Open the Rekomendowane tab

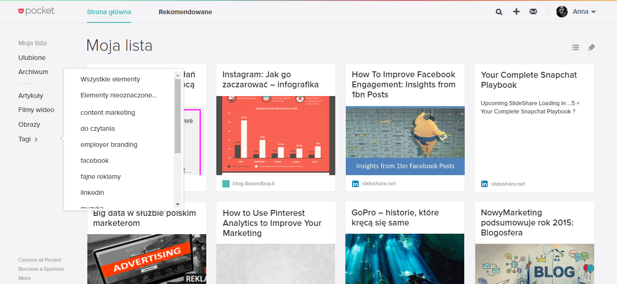point(185,12)
